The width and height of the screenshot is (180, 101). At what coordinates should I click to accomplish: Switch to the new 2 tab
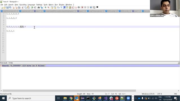(x=81, y=11)
